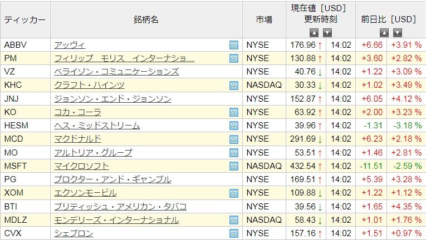Click the calendar icon in the HESM row
This screenshot has width=426, height=240.
click(x=234, y=126)
